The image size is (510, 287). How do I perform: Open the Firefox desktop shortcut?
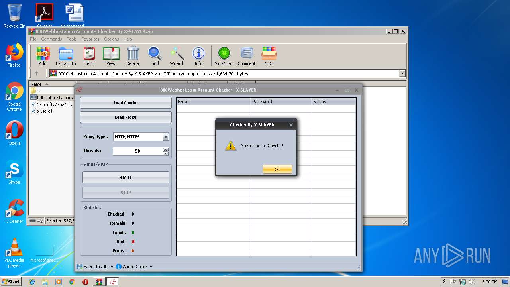coord(14,55)
